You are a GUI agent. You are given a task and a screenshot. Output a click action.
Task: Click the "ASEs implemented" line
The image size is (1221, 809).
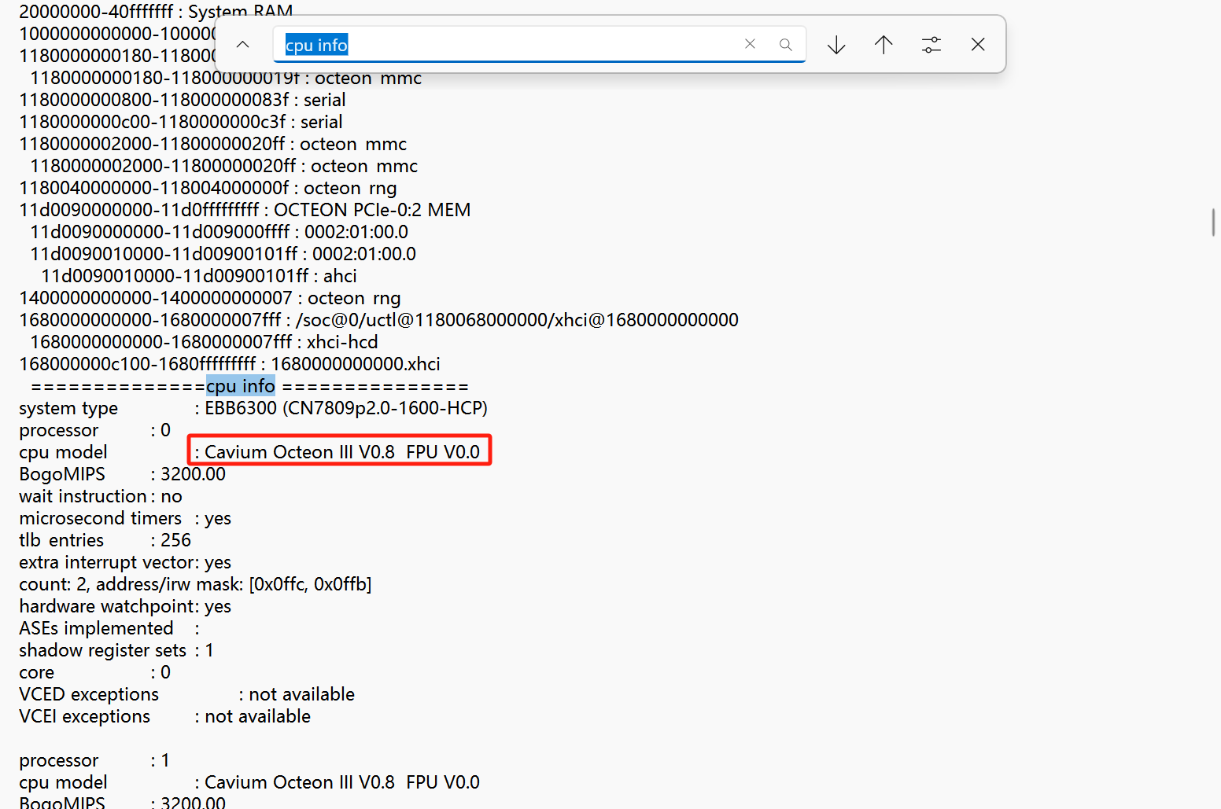click(x=109, y=628)
